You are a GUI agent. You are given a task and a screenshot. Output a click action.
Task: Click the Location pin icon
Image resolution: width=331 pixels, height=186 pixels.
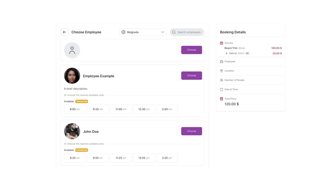pos(222,71)
